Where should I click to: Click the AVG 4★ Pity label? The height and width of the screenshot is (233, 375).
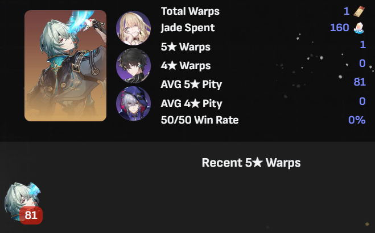191,103
